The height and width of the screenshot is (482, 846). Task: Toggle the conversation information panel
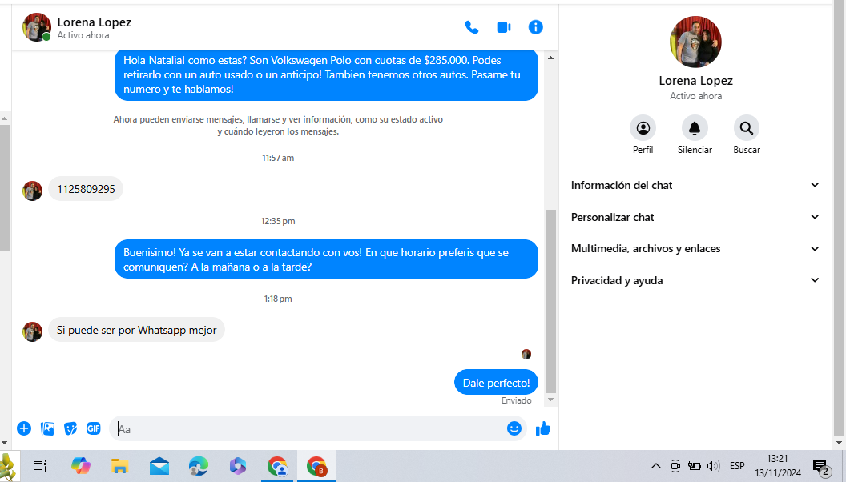(535, 27)
